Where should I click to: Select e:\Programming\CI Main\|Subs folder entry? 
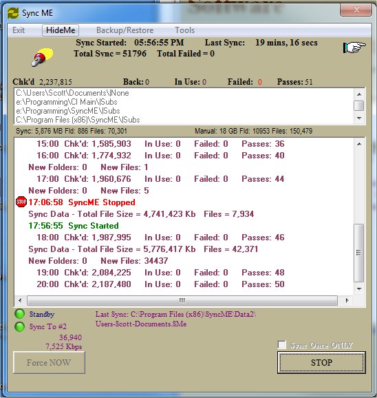67,102
